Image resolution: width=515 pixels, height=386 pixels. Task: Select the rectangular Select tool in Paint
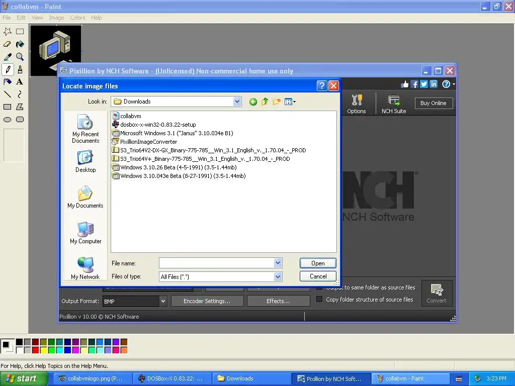[20, 32]
